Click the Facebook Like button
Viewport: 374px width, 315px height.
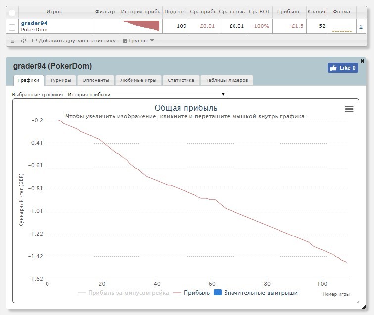(343, 68)
